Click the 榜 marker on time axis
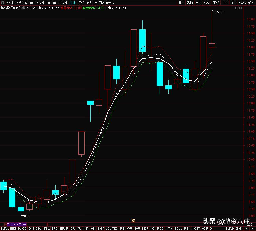Viewport: 256px width, 231px height. (x=134, y=220)
